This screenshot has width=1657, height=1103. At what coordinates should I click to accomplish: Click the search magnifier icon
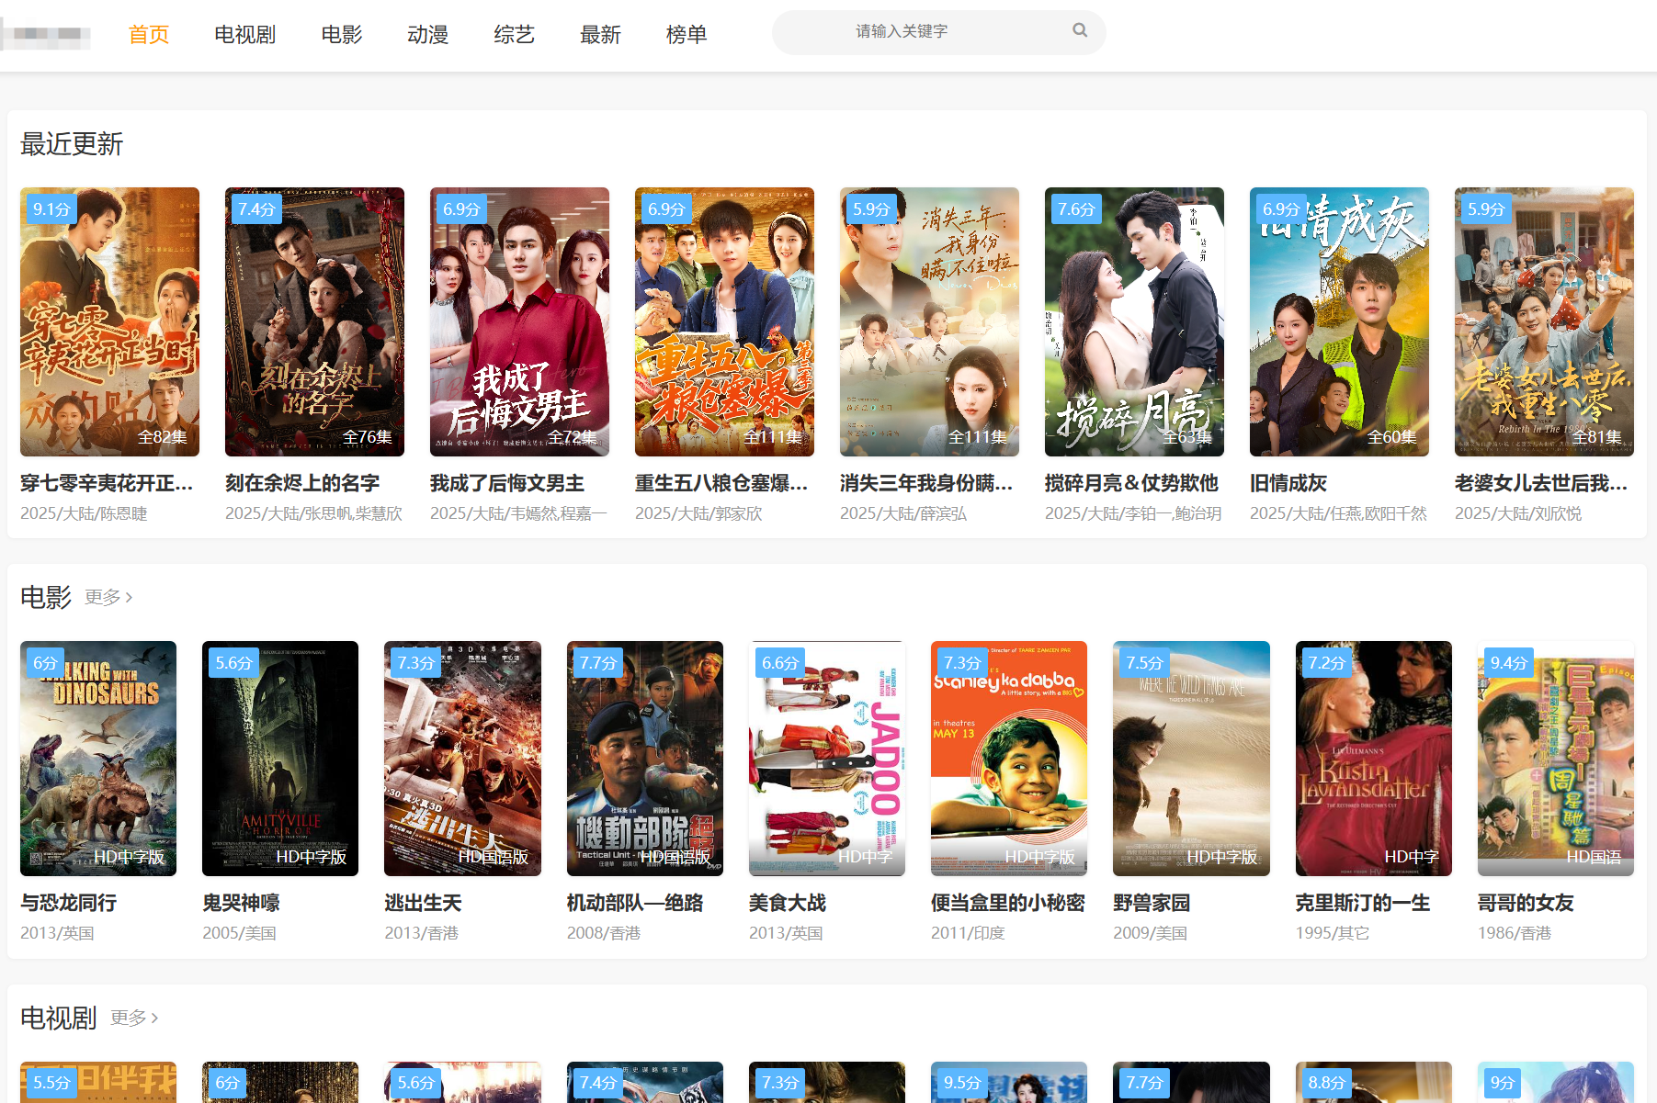coord(1079,30)
